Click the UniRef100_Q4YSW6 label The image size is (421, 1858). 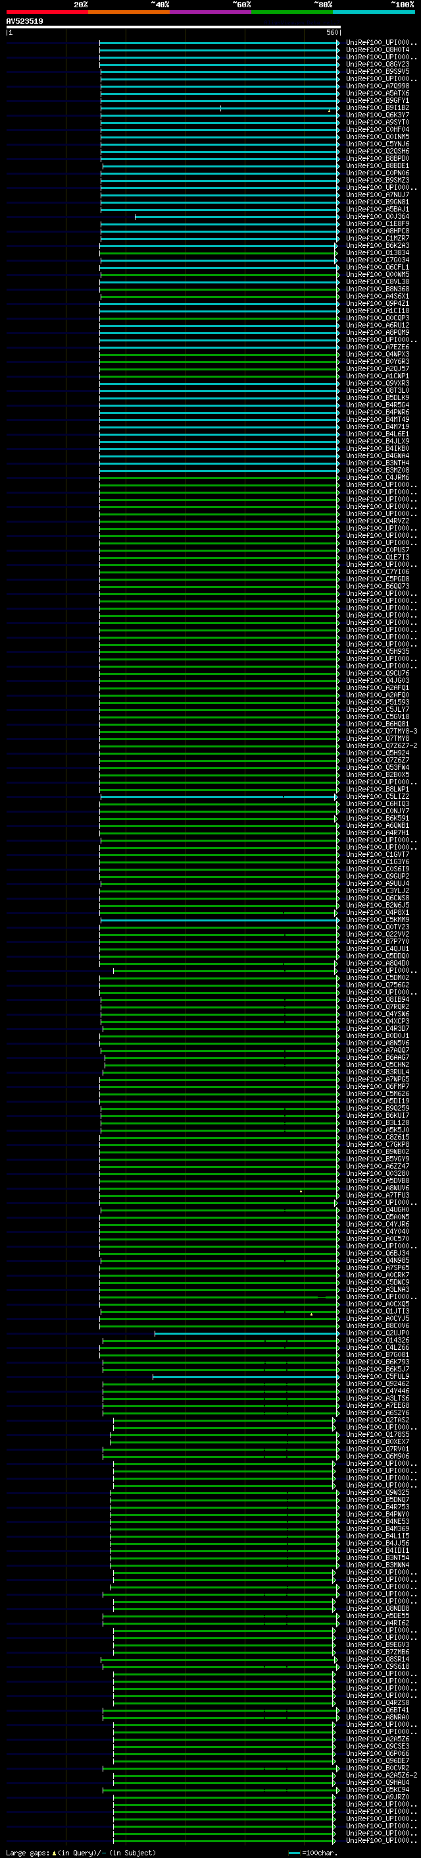point(378,1014)
